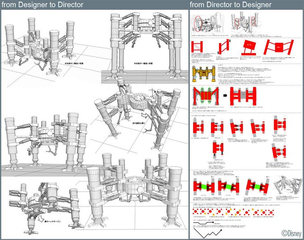Click the red and yellow dot pattern row
Screen dimensions: 304x240
pos(233,212)
